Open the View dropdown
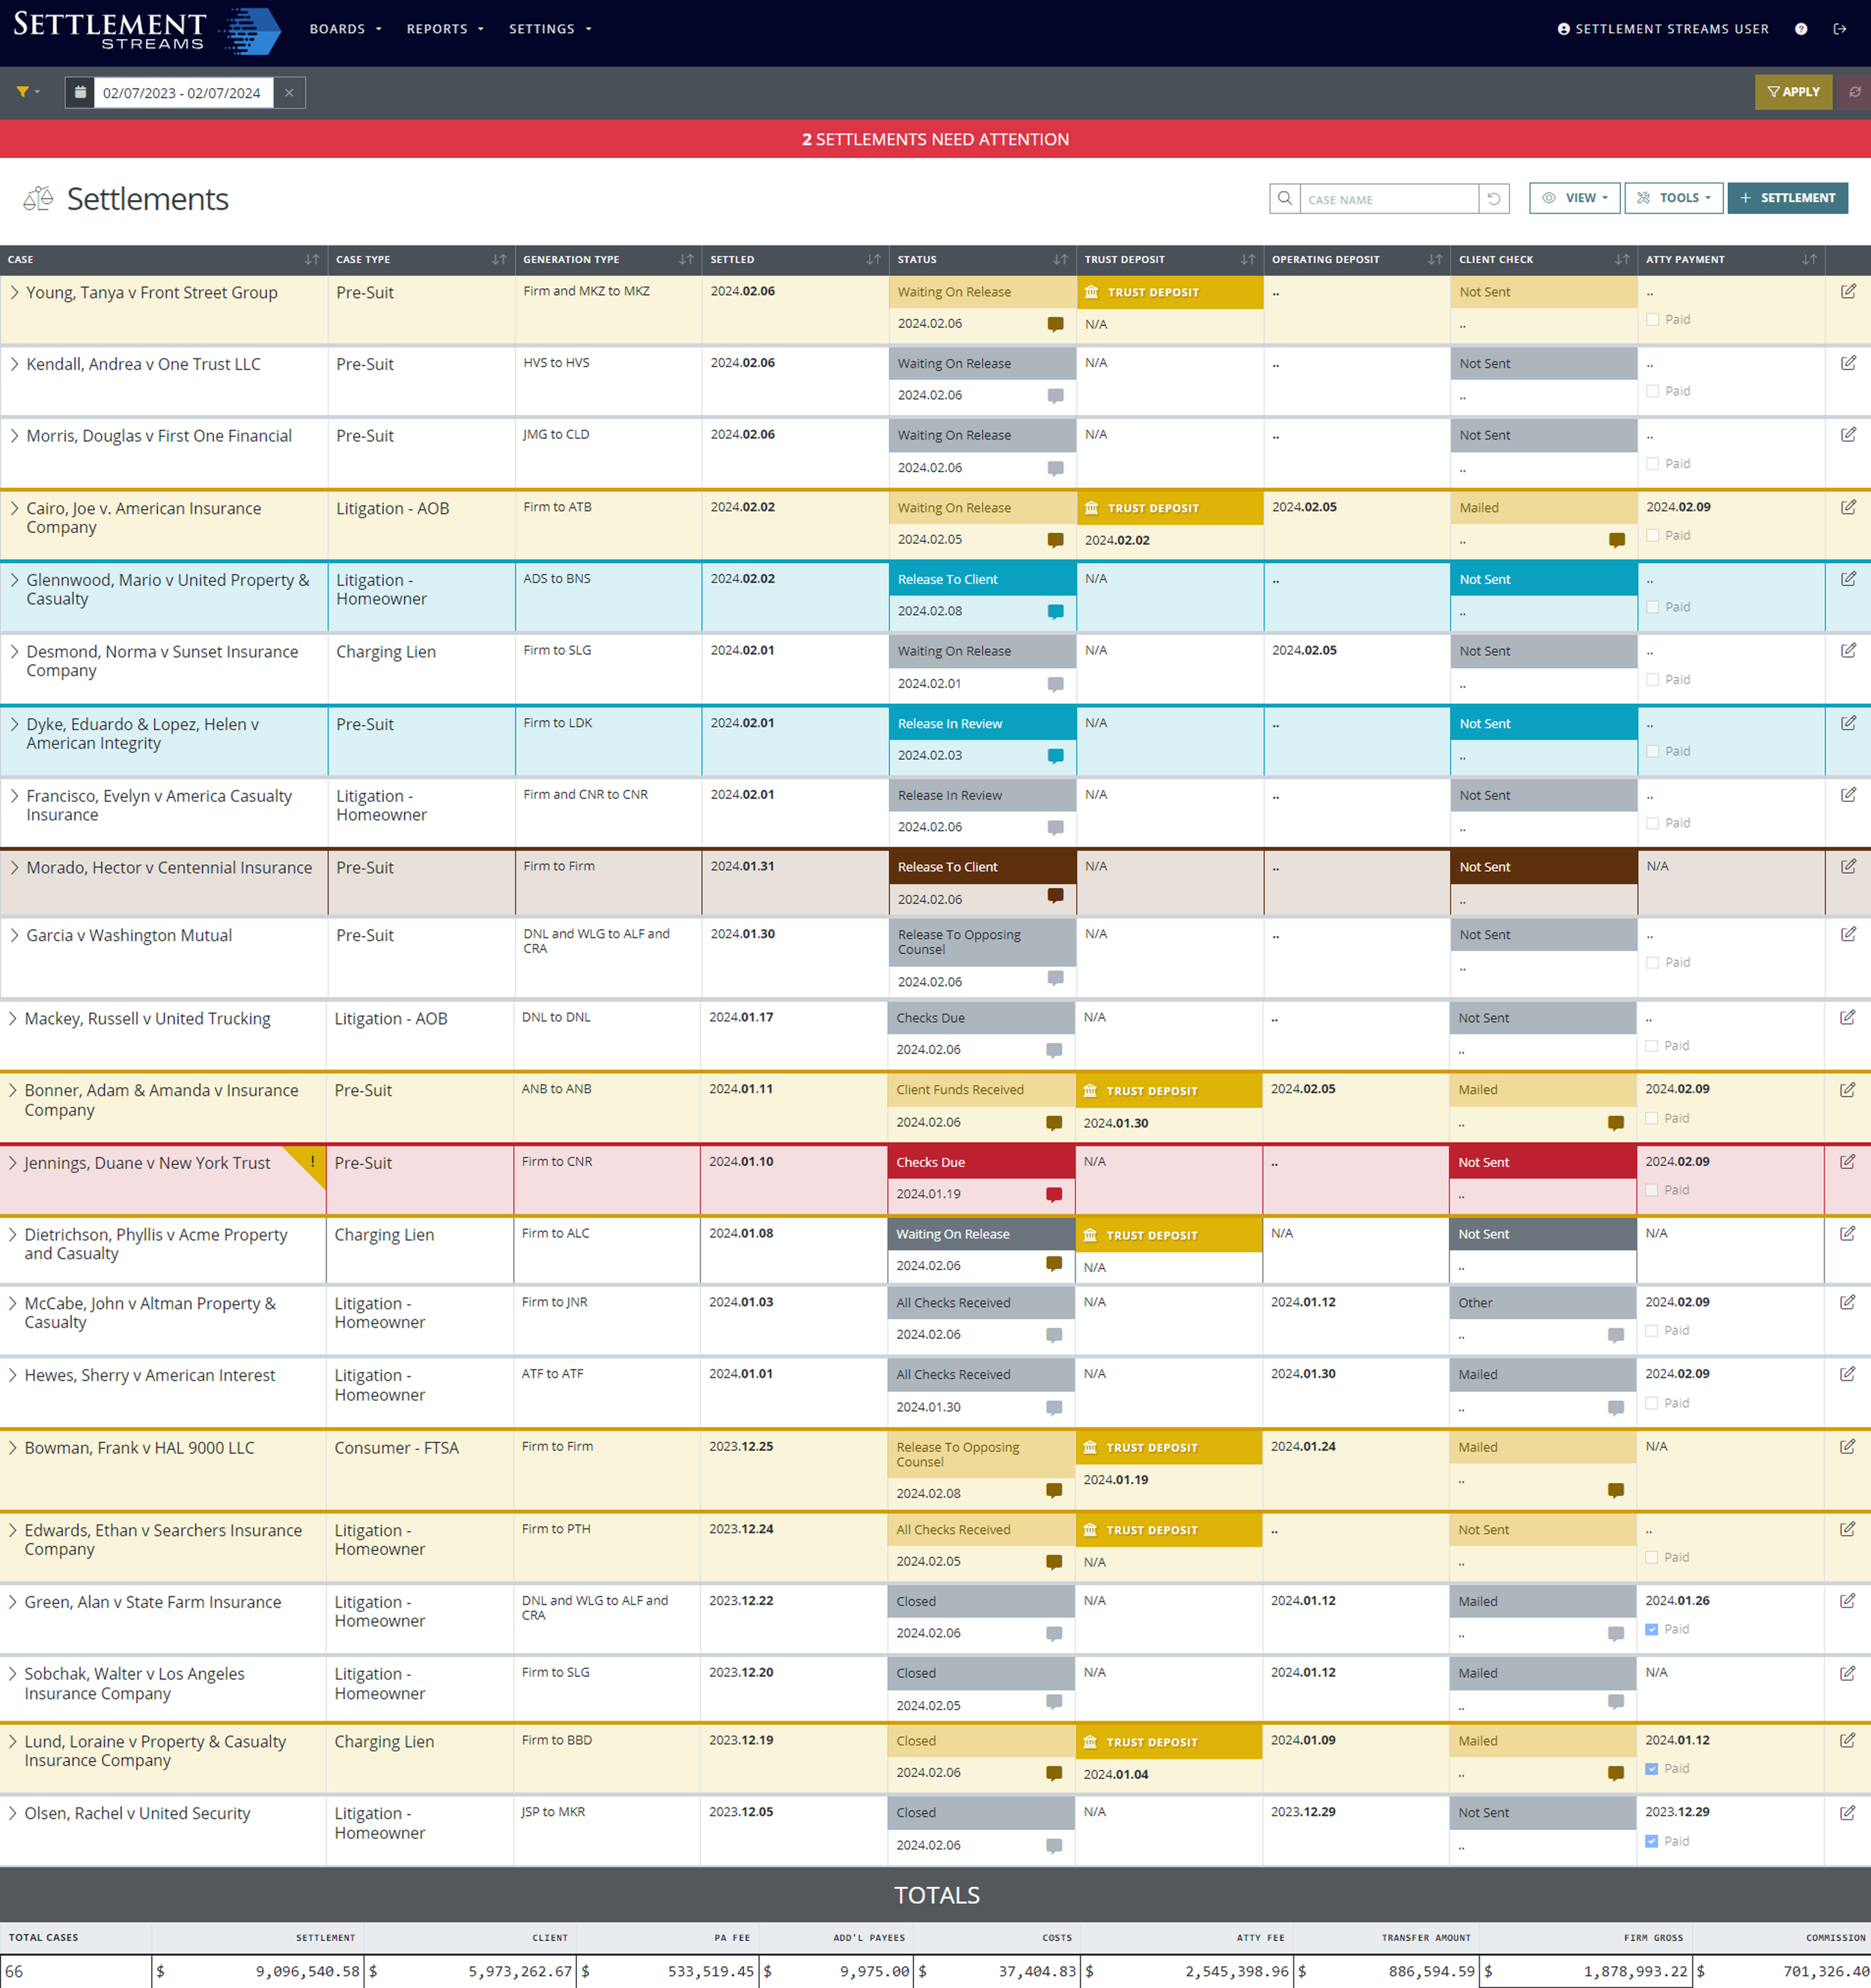This screenshot has height=1988, width=1871. (1574, 198)
